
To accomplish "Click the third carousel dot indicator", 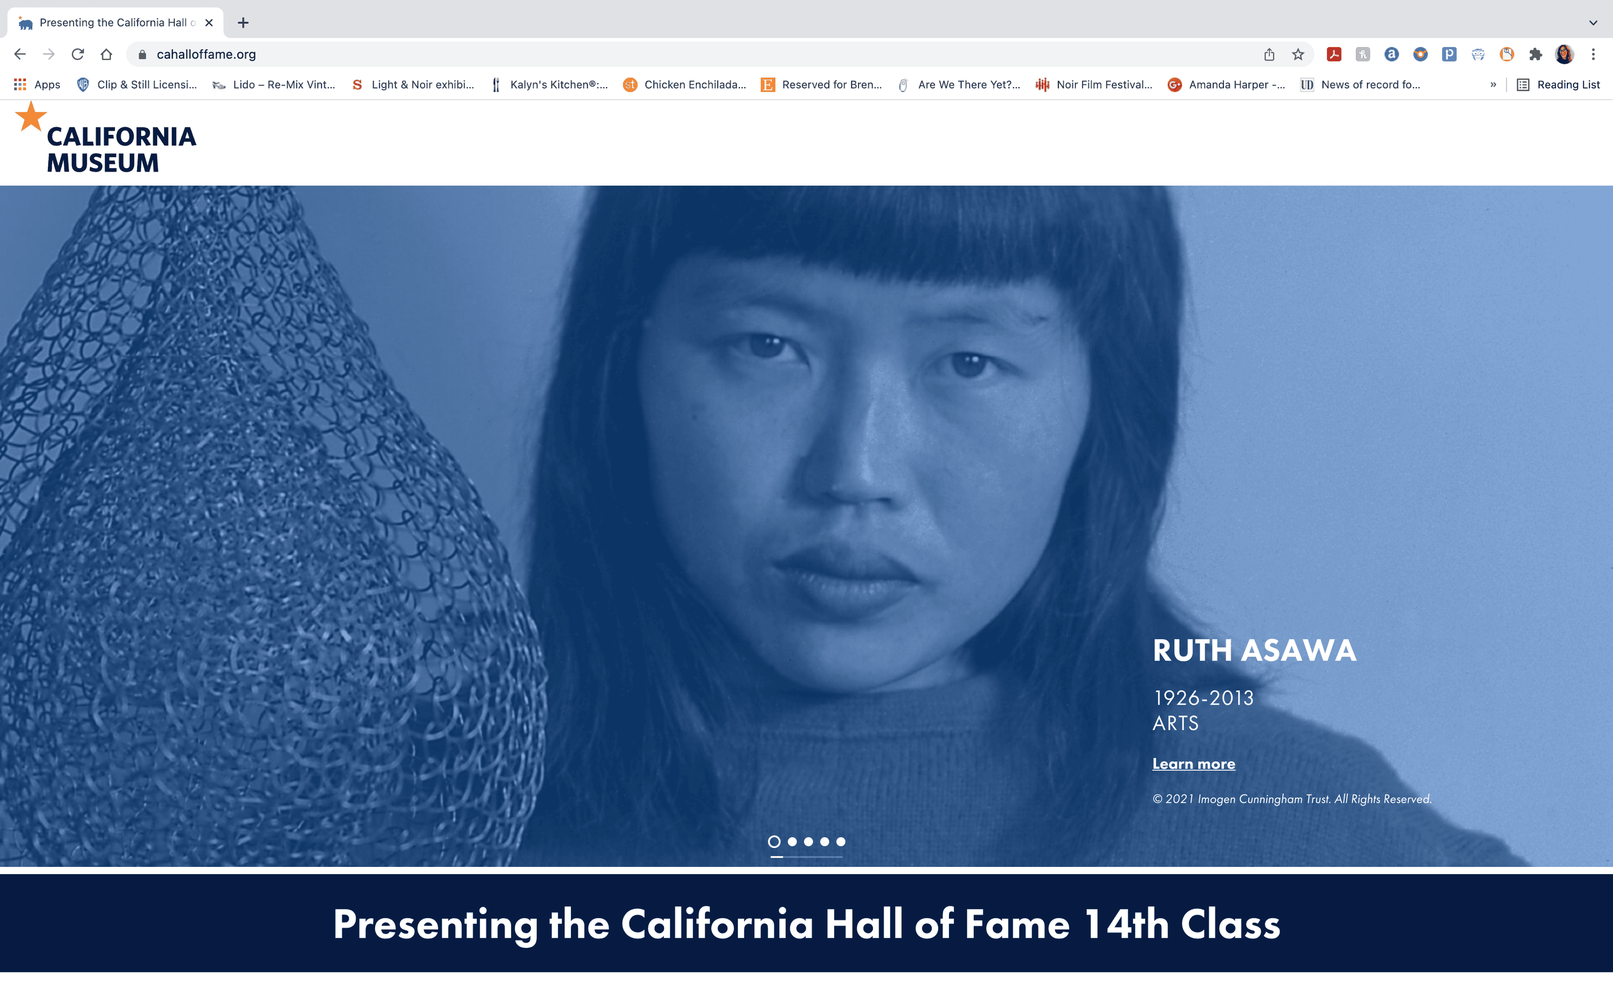I will coord(807,841).
